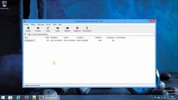The image size is (178, 100).
Task: Click the Supprimer red X icon
Action: pos(77,28)
